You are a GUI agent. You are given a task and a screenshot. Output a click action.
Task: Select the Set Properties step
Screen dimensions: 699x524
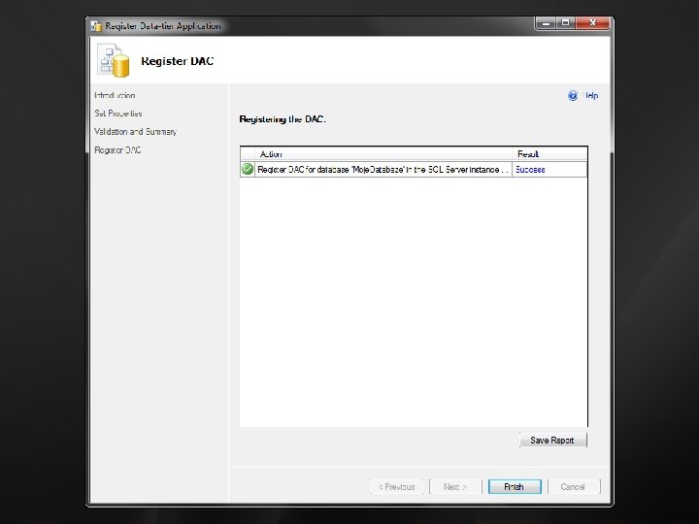click(118, 114)
